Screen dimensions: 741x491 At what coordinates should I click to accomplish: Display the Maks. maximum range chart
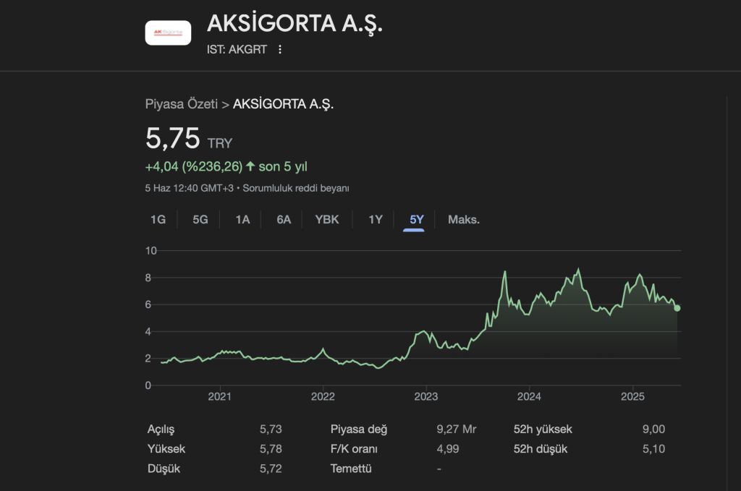tap(464, 219)
